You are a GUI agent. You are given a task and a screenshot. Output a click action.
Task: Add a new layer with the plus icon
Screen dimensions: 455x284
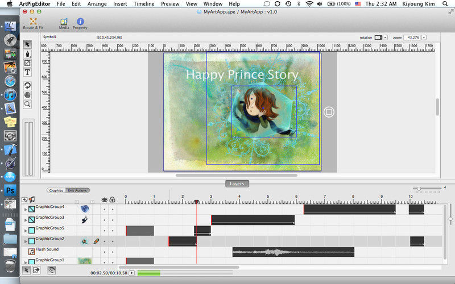click(24, 199)
